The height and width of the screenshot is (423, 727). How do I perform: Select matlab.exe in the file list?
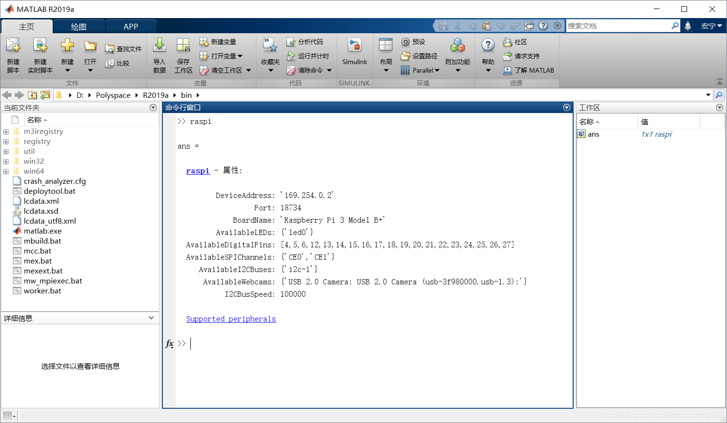tap(43, 231)
